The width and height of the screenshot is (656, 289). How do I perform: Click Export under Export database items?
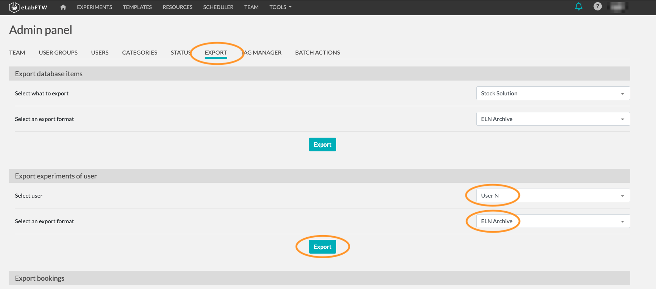pos(322,144)
